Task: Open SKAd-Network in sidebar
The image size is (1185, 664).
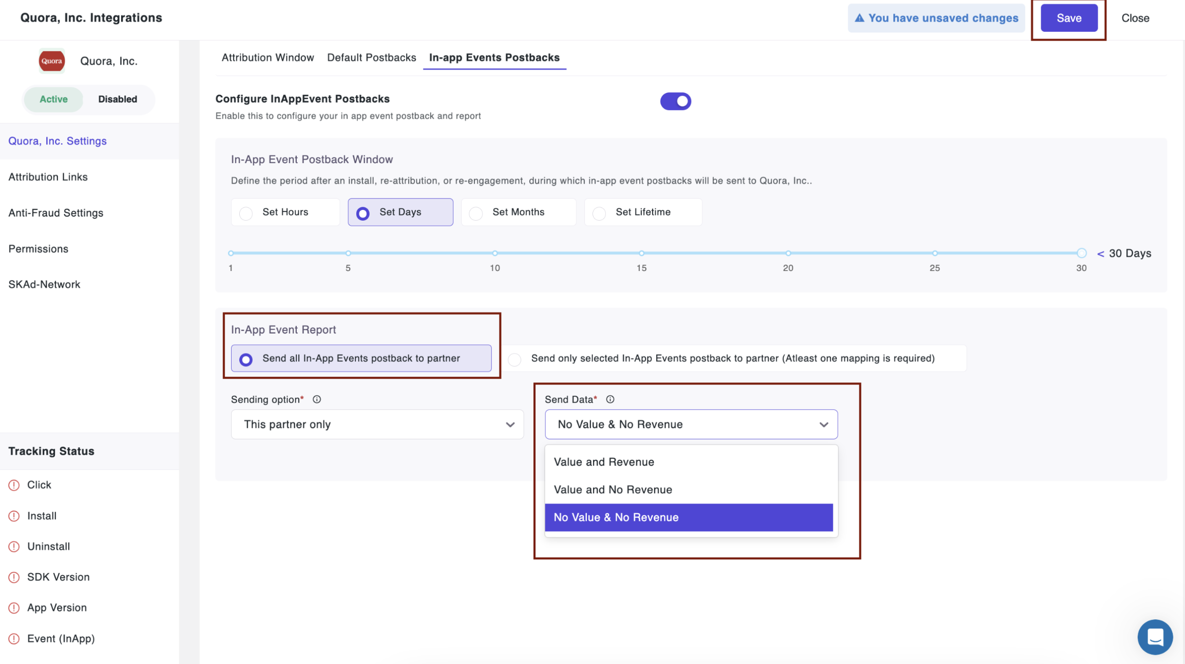Action: 89,284
